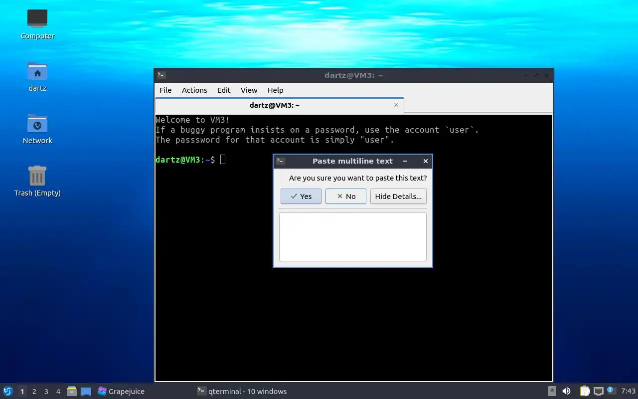Open the View menu

point(249,90)
